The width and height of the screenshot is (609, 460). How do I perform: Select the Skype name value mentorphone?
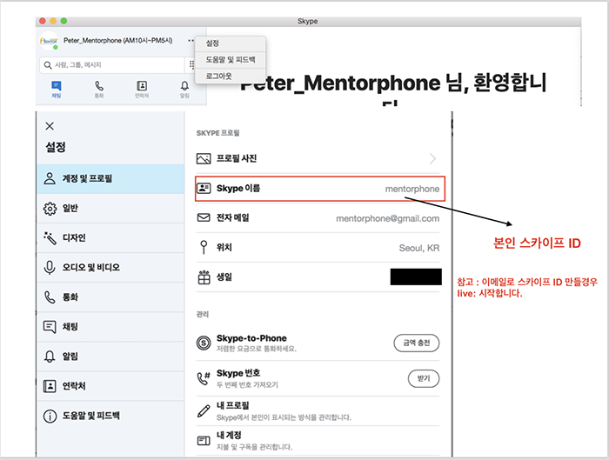412,189
